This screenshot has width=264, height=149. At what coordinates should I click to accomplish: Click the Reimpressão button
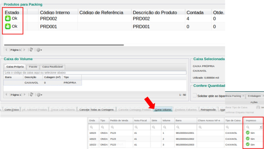click(x=208, y=110)
